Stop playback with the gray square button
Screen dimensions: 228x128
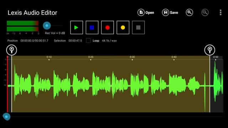(x=138, y=27)
